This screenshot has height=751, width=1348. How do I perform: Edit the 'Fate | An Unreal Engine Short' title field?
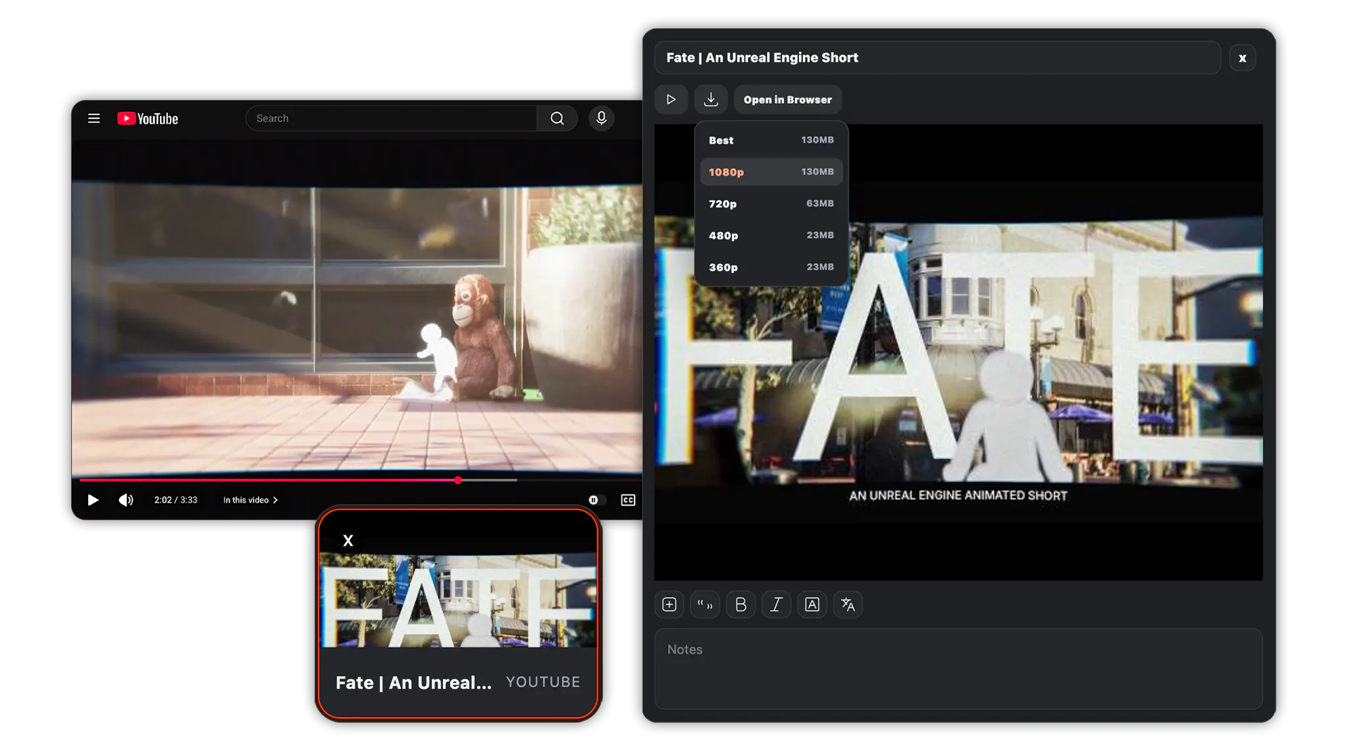(x=937, y=58)
